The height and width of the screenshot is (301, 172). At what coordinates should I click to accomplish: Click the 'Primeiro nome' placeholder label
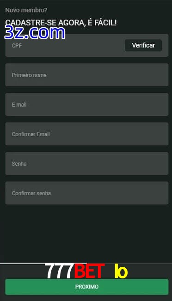(29, 75)
